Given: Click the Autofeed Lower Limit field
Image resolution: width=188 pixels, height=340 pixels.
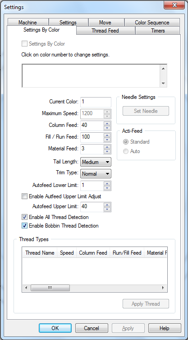Looking at the screenshot, I should coord(92,186).
